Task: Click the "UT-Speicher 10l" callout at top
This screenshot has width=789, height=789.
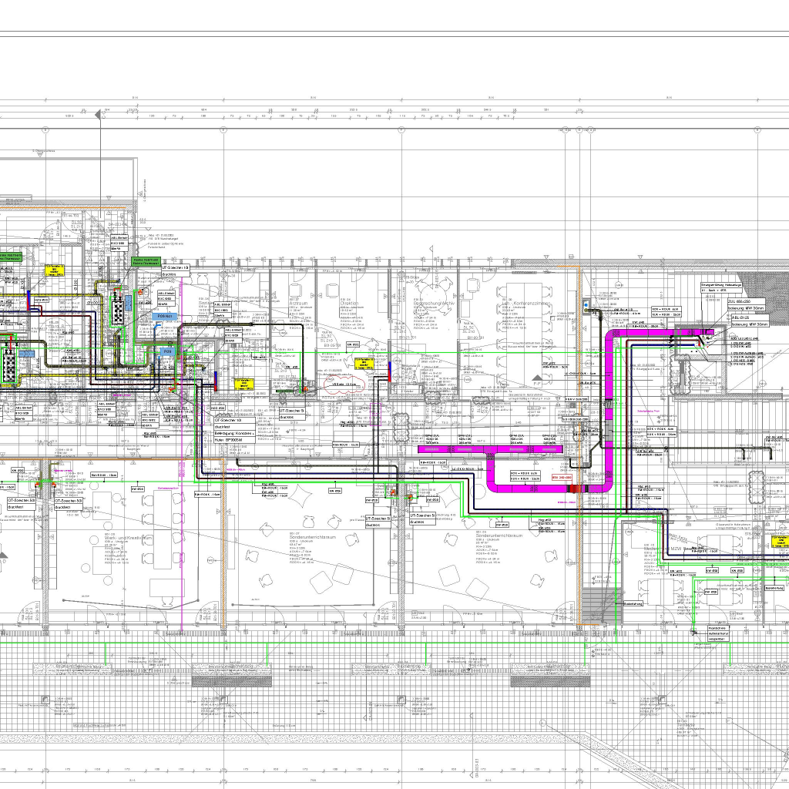Action: (178, 266)
